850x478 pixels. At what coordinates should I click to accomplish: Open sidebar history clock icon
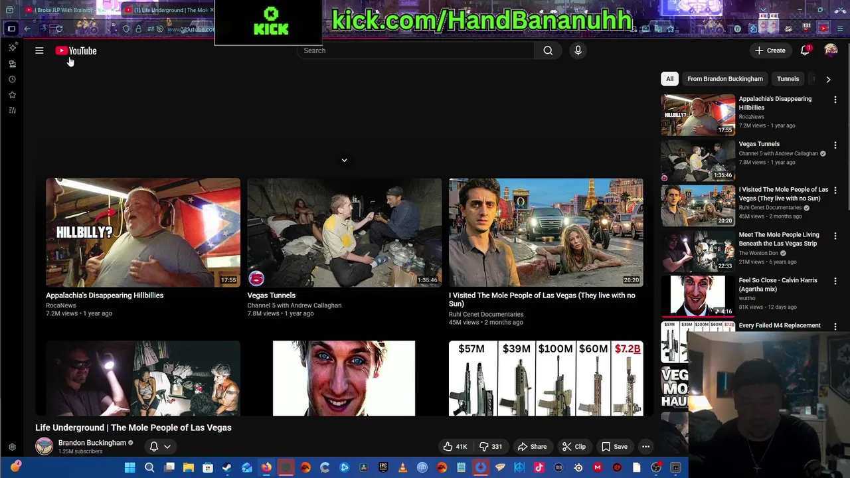click(12, 79)
